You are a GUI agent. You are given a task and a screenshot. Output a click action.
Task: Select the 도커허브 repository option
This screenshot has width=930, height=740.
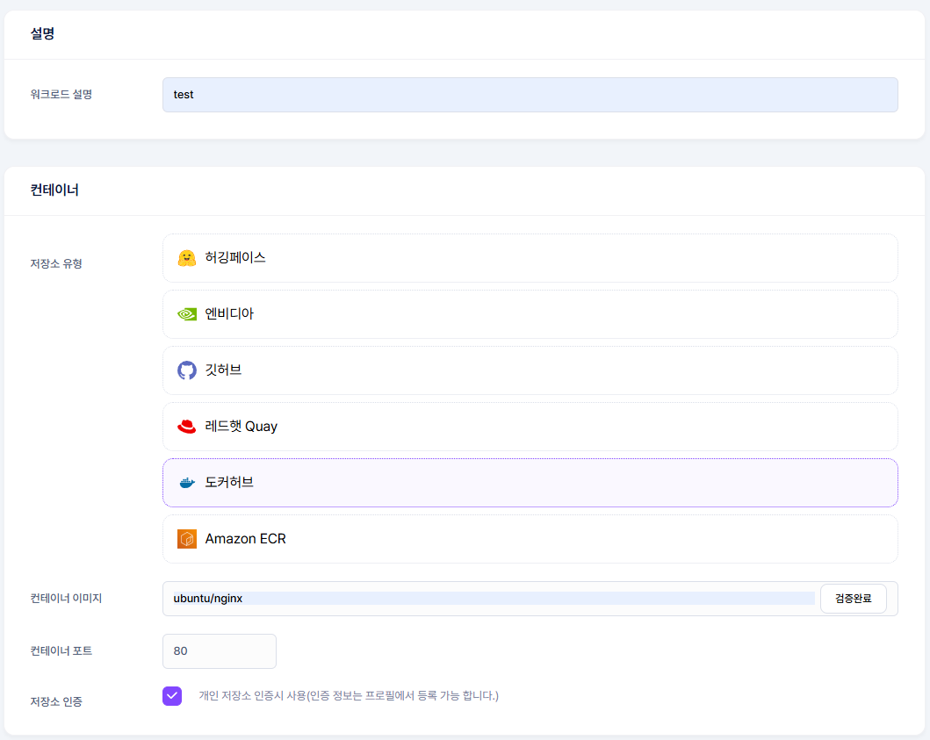[x=530, y=483]
